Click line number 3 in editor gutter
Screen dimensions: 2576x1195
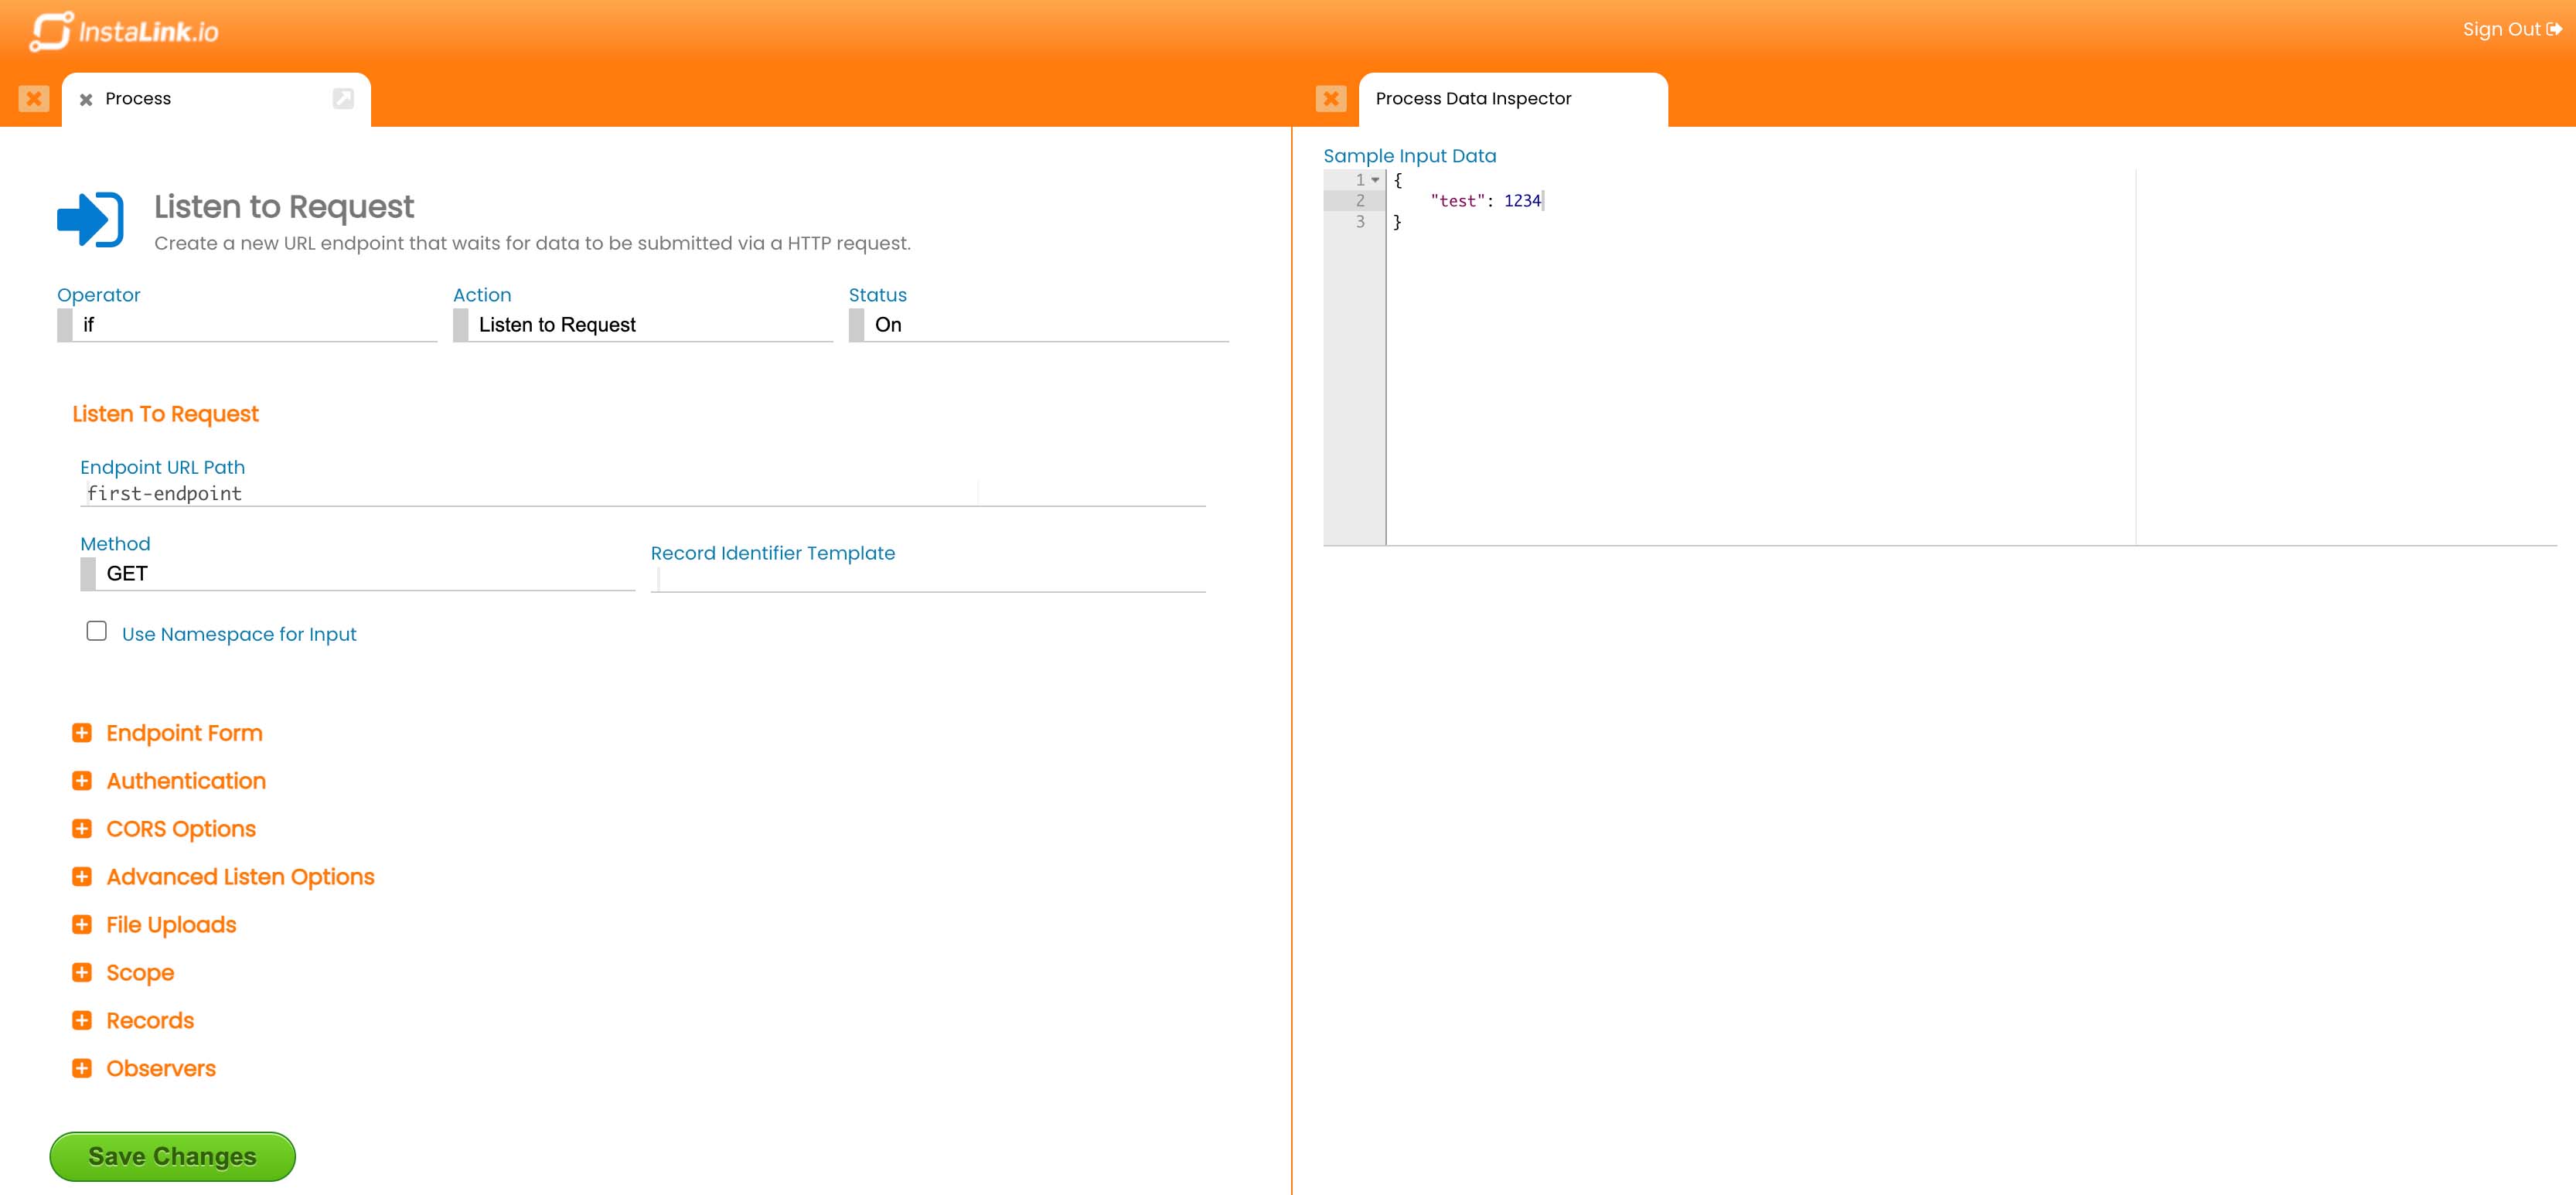pyautogui.click(x=1360, y=222)
